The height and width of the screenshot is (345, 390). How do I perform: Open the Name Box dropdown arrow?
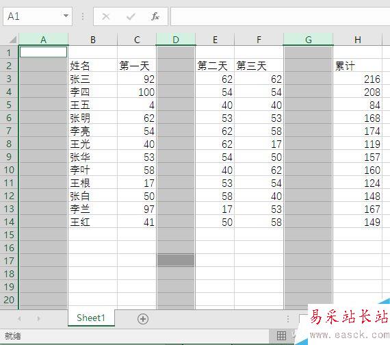click(x=66, y=16)
